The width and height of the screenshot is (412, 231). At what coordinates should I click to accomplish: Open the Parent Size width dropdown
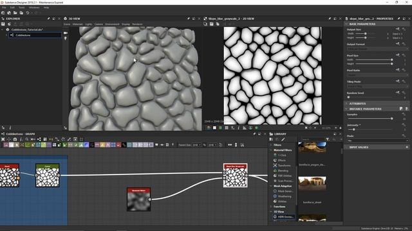tap(196, 145)
